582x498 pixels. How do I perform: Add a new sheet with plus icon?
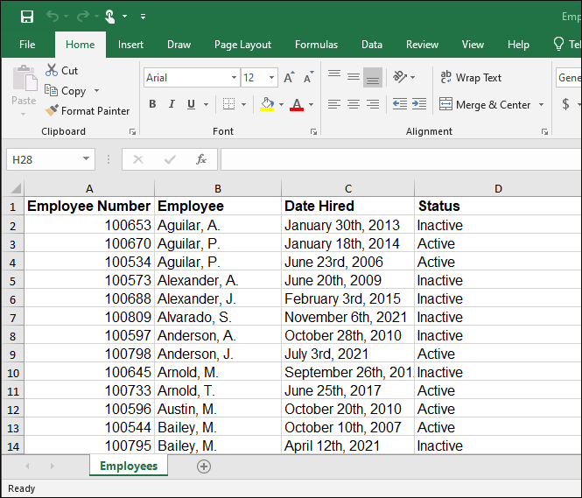204,466
